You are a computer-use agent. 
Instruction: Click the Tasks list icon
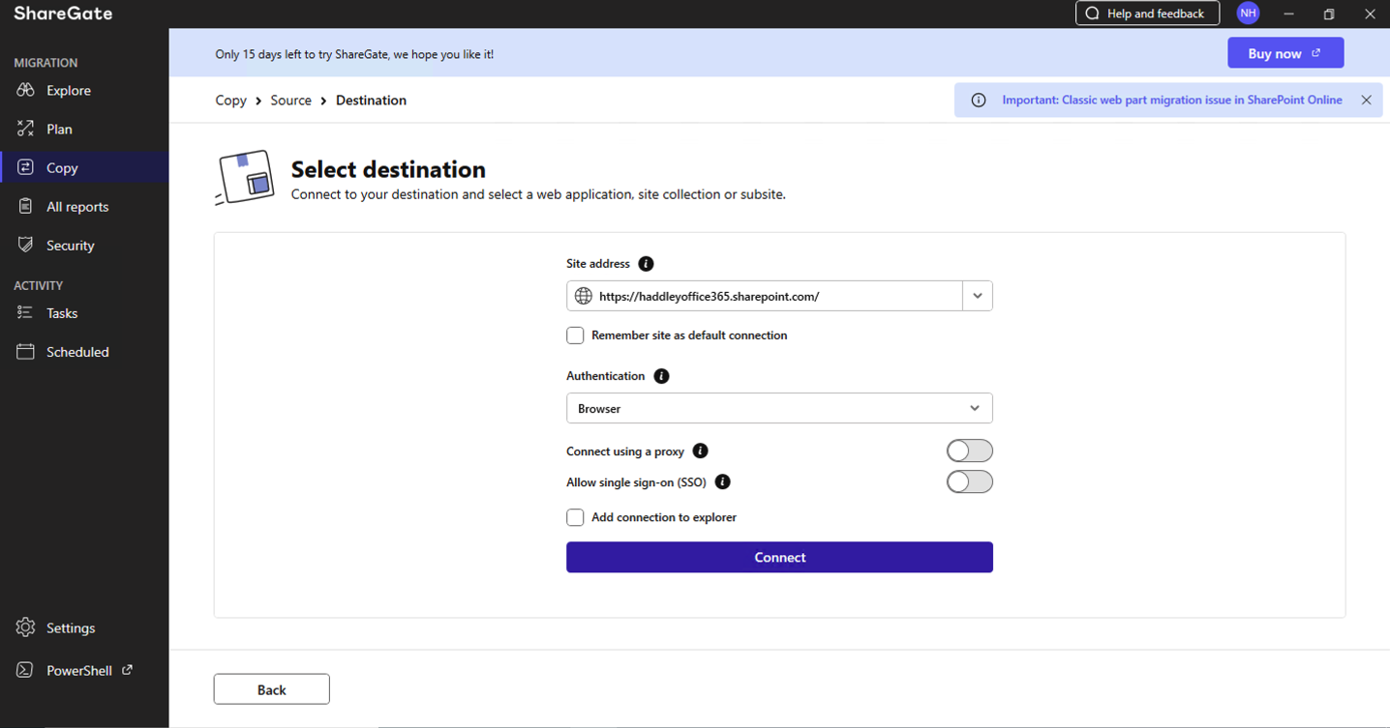[25, 312]
